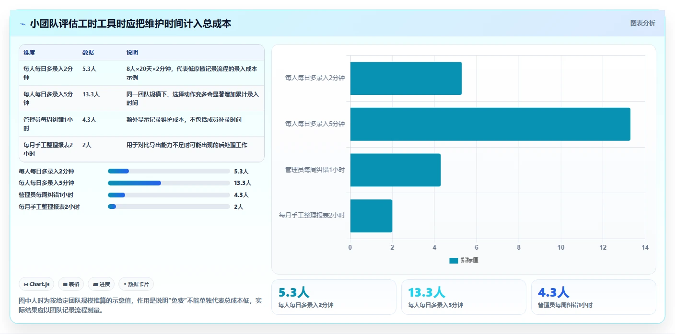Click the x-axis tick 10
The width and height of the screenshot is (675, 334).
click(561, 247)
